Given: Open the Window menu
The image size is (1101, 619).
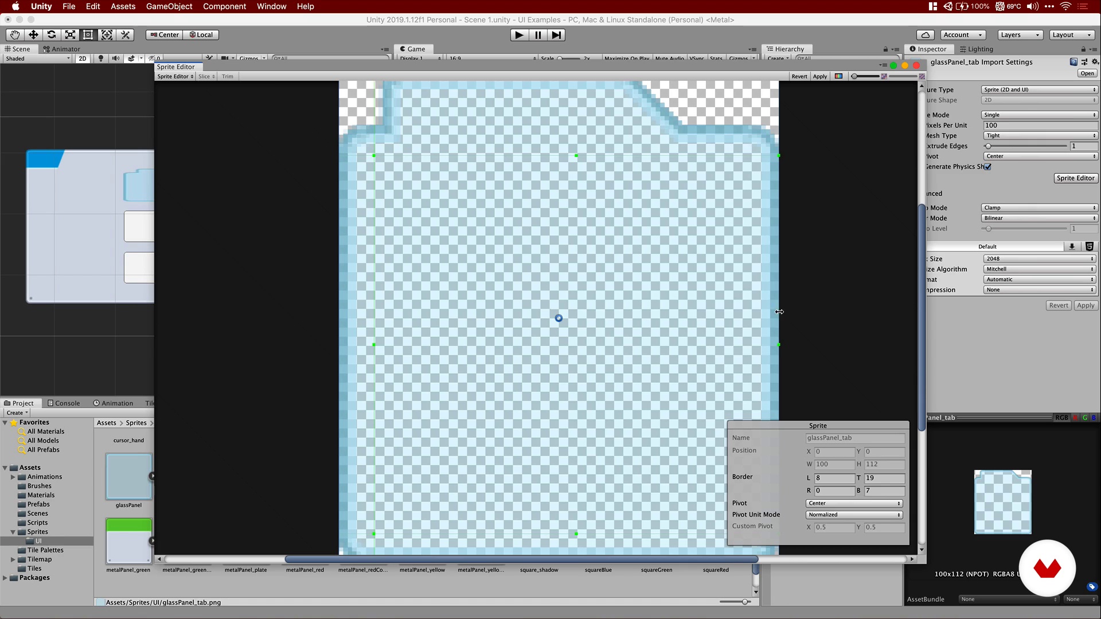Looking at the screenshot, I should pos(271,6).
